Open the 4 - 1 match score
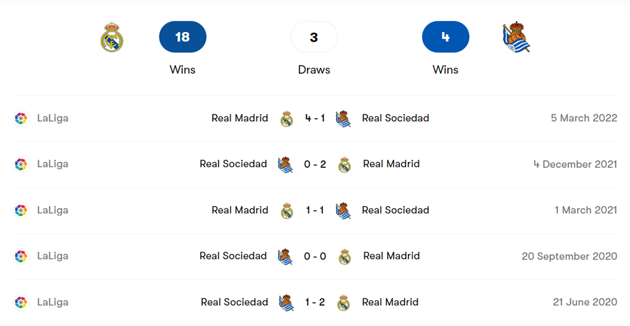The image size is (630, 326). click(315, 118)
